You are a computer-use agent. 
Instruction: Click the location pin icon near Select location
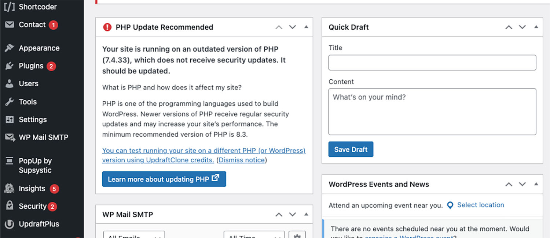(x=450, y=205)
